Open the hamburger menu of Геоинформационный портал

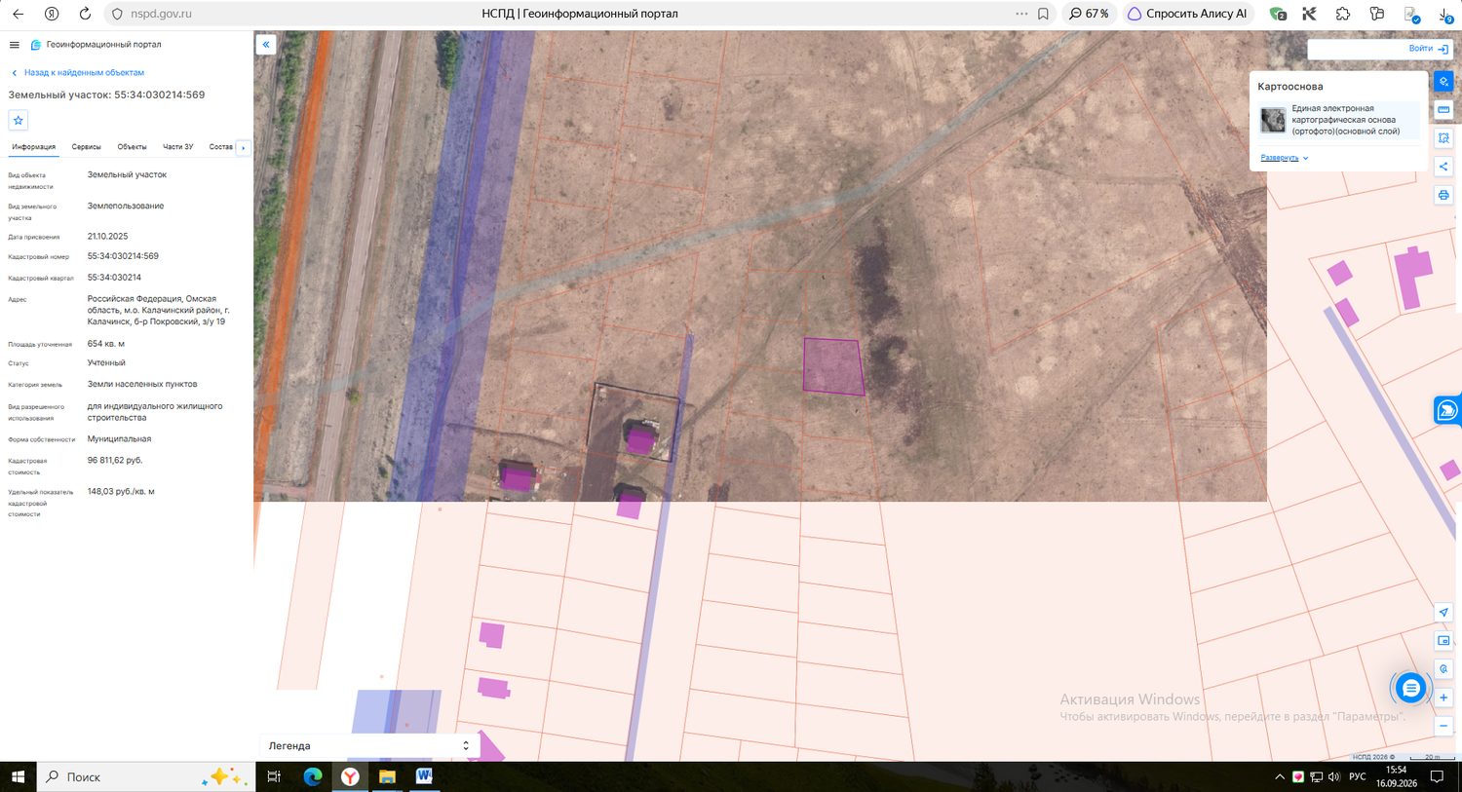tap(14, 45)
